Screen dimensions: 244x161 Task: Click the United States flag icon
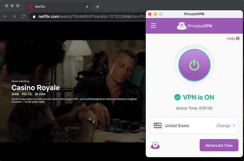click(x=158, y=125)
